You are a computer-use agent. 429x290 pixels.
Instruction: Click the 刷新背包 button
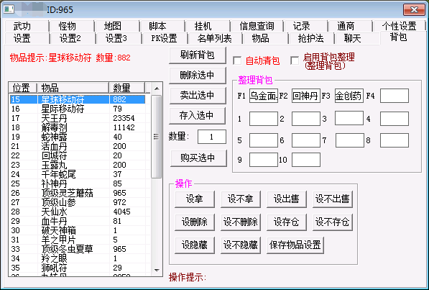click(x=198, y=55)
